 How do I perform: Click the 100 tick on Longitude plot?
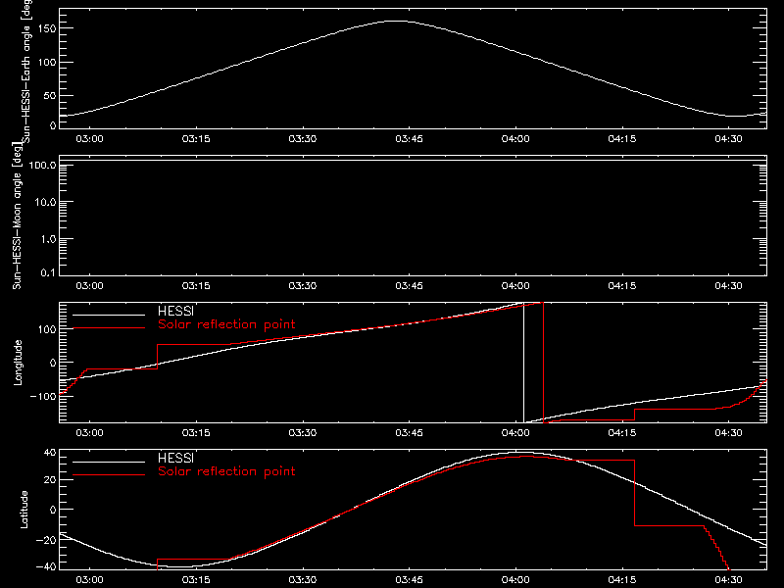(x=47, y=329)
